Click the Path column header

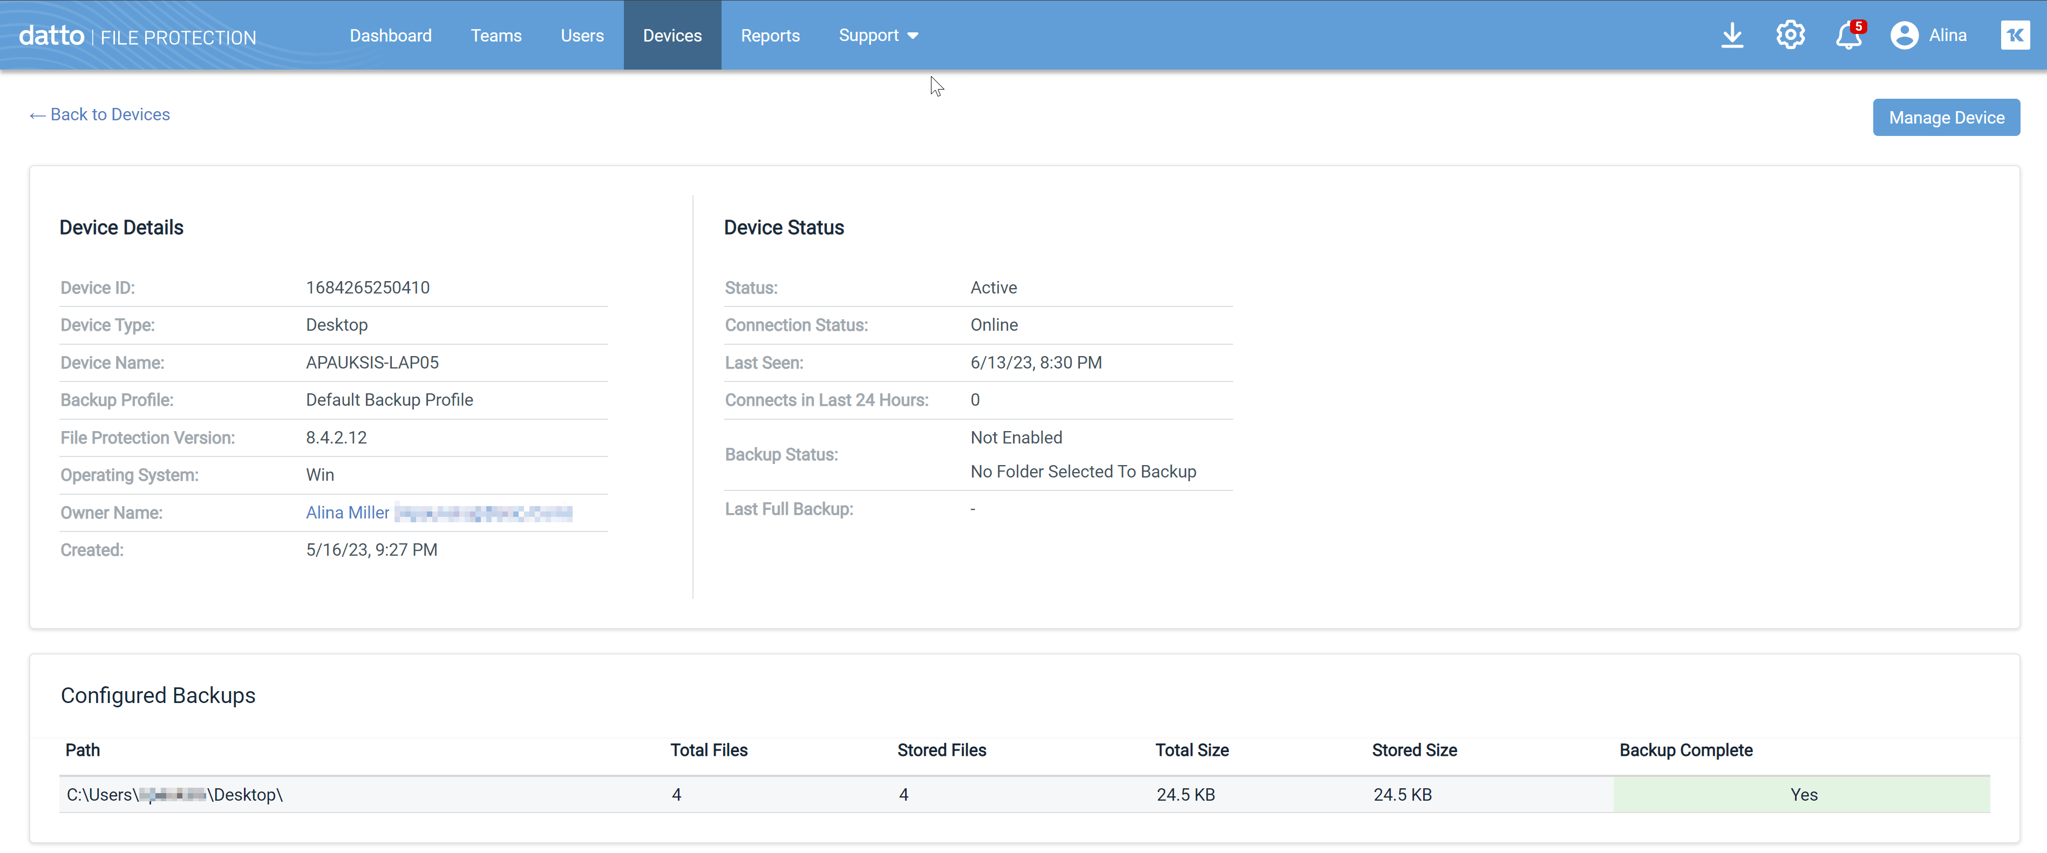83,750
